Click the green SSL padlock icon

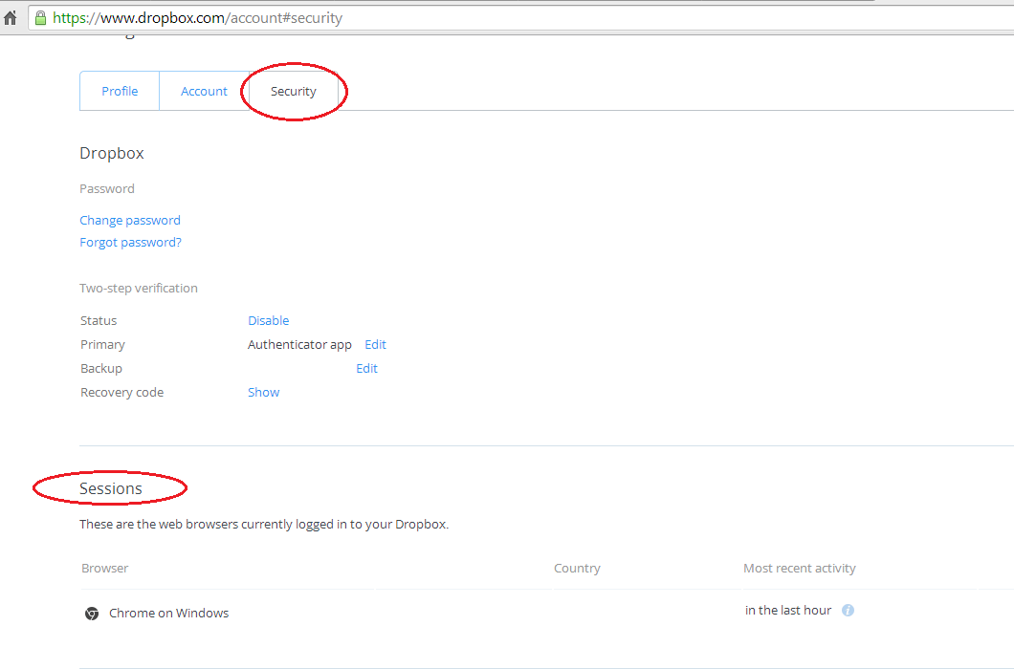(x=40, y=18)
